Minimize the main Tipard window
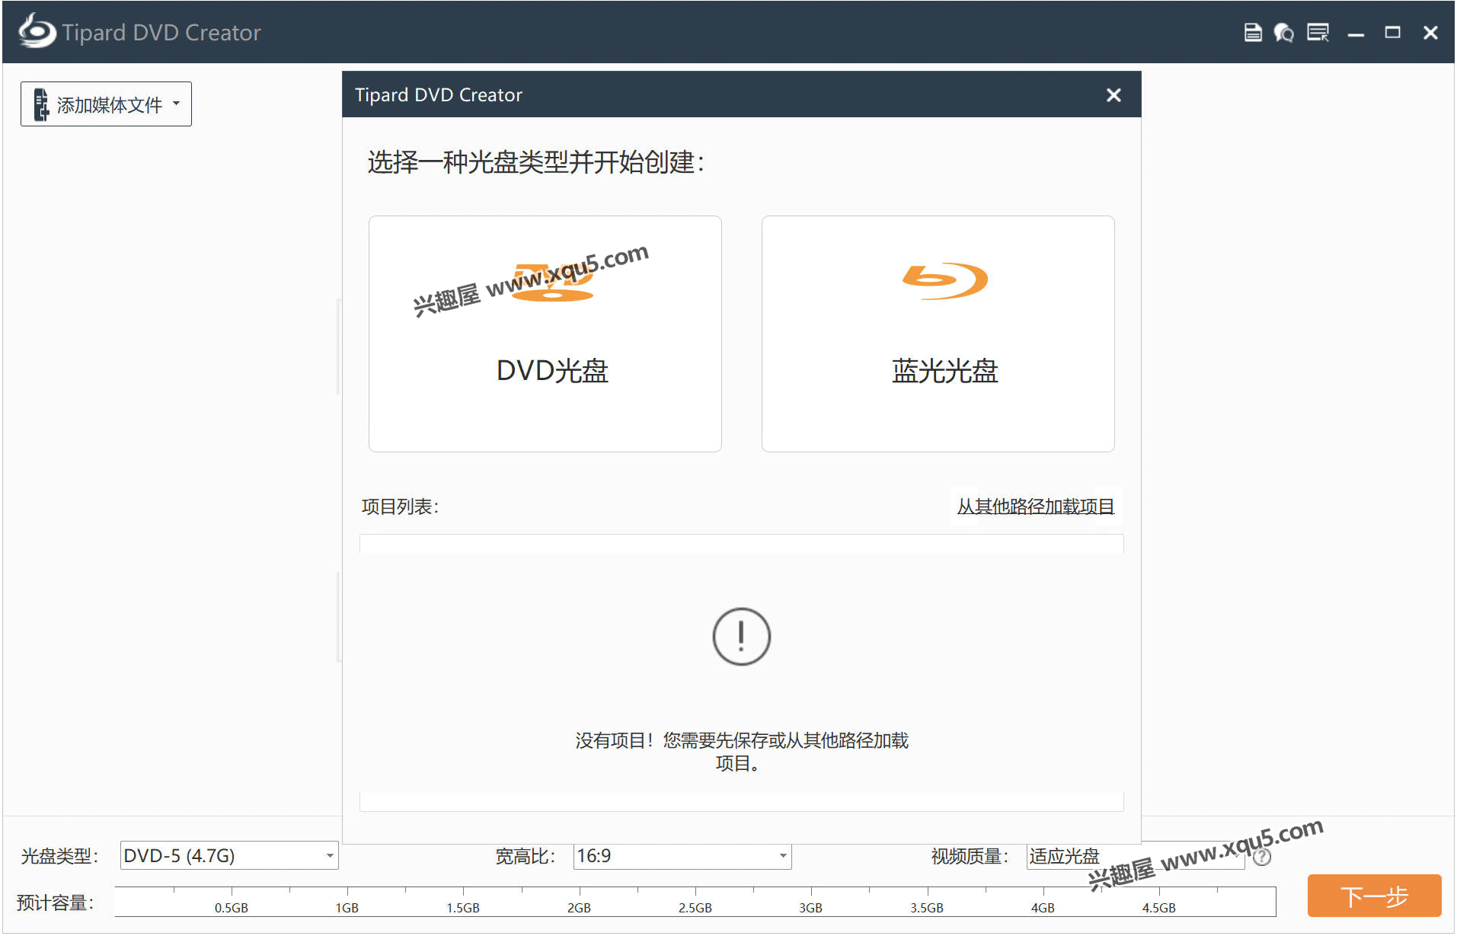The image size is (1457, 936). pos(1356,34)
